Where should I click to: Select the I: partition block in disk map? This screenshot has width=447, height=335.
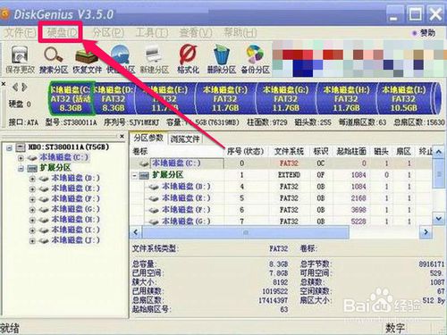[x=404, y=98]
